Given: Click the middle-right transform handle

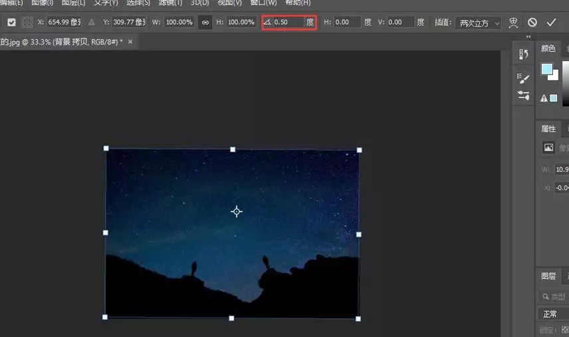Looking at the screenshot, I should pyautogui.click(x=358, y=235).
